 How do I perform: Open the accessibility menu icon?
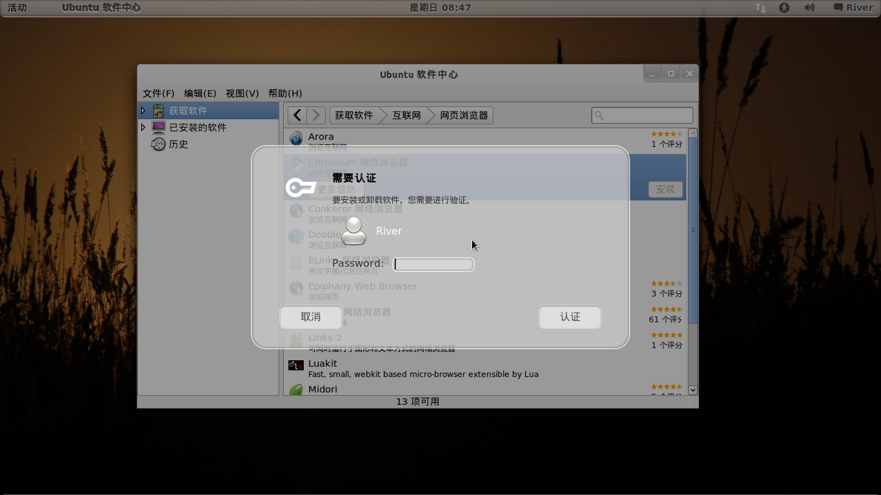(784, 8)
